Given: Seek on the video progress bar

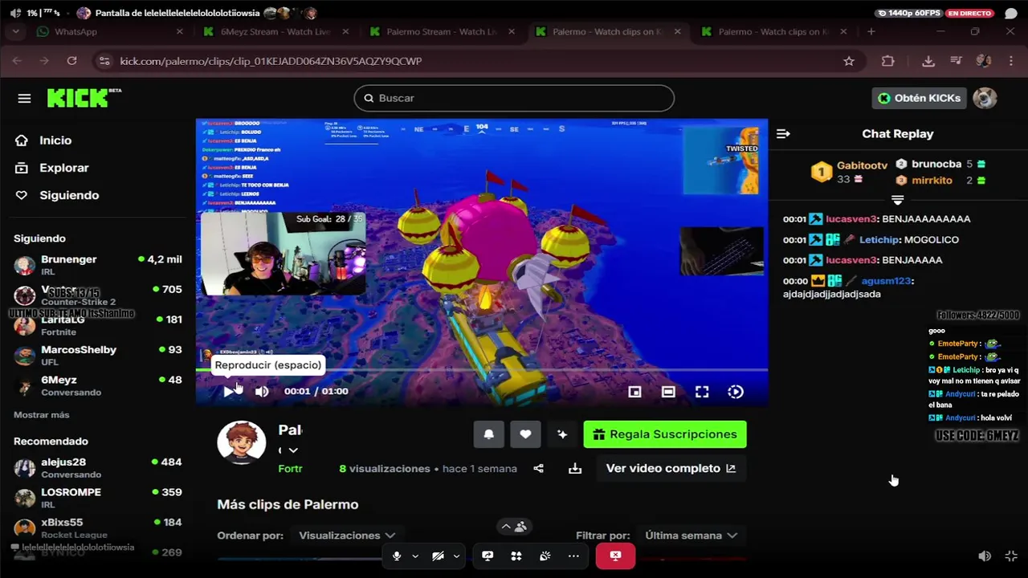Looking at the screenshot, I should click(x=482, y=370).
